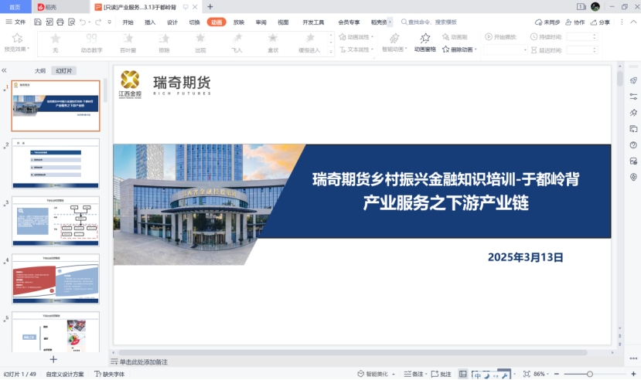Select the 无 (none) animation effect
This screenshot has height=380, width=641.
click(x=55, y=42)
